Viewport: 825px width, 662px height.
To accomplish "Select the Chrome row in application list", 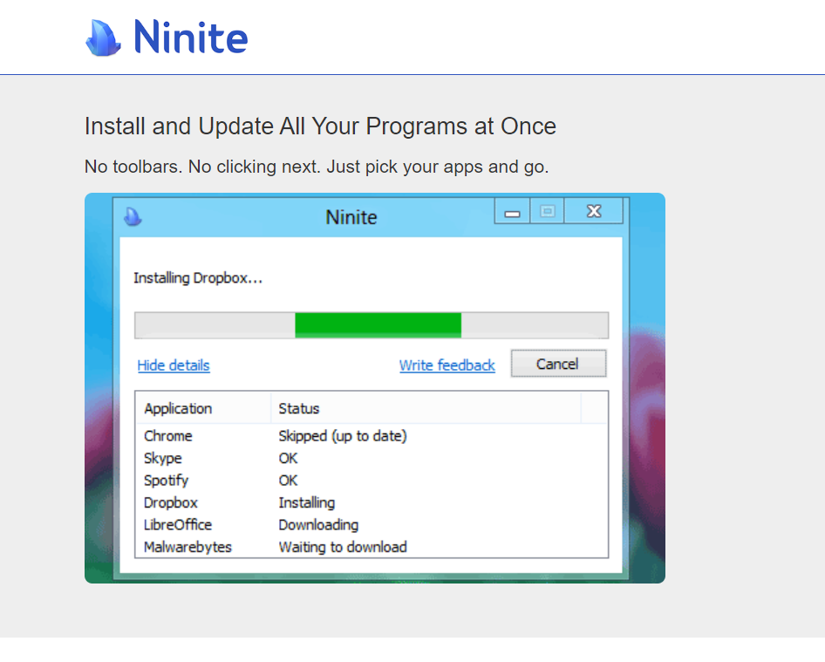I will coord(372,436).
